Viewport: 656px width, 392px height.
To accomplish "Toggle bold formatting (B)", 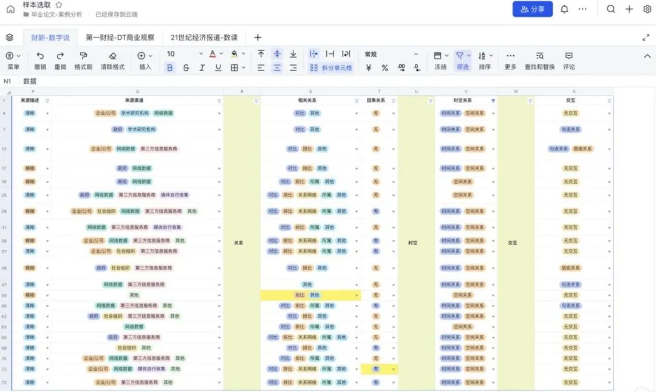I will [x=170, y=68].
